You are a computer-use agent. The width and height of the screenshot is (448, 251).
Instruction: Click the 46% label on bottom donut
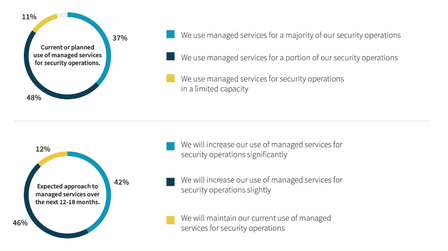20,223
